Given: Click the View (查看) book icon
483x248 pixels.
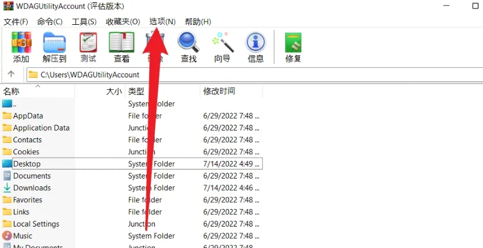Looking at the screenshot, I should [121, 43].
